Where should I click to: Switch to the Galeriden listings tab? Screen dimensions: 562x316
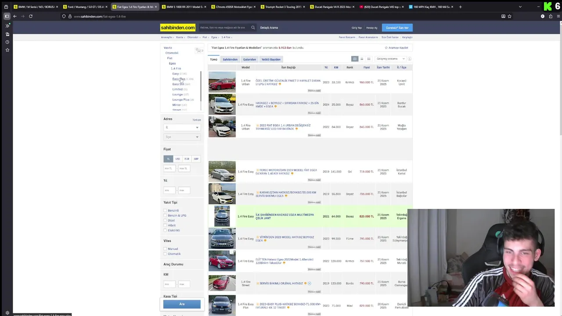(249, 59)
